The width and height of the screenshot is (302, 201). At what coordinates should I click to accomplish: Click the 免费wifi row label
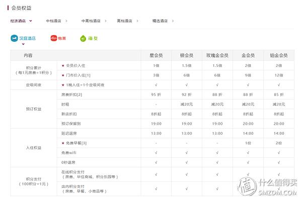pos(69,153)
